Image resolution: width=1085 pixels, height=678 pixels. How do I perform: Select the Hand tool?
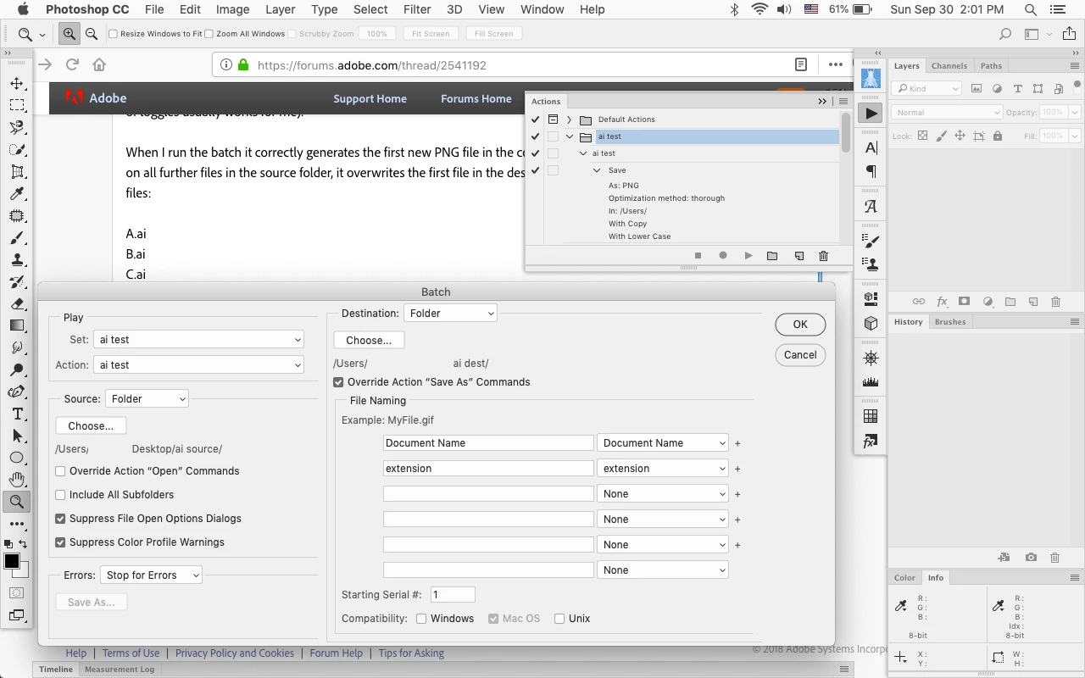coord(17,480)
